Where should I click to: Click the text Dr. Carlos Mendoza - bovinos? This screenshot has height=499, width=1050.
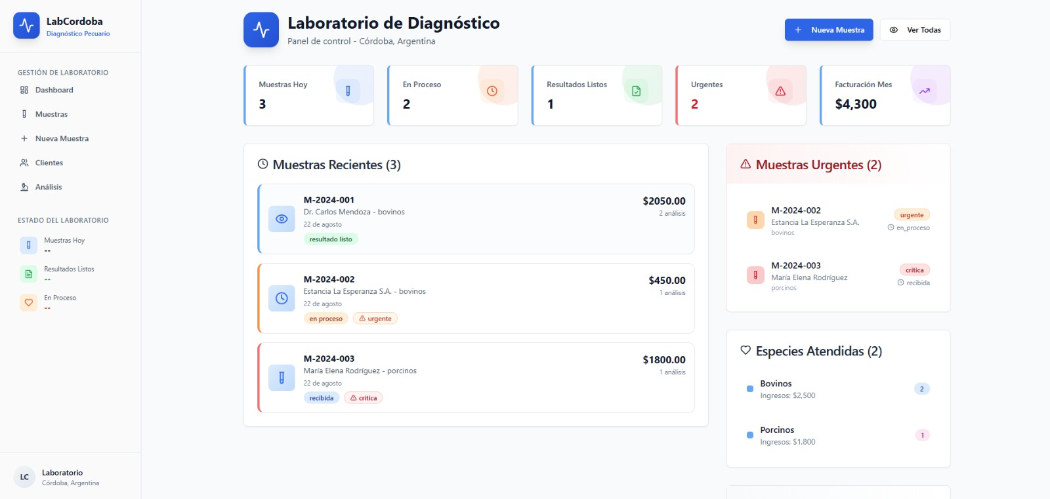tap(354, 212)
